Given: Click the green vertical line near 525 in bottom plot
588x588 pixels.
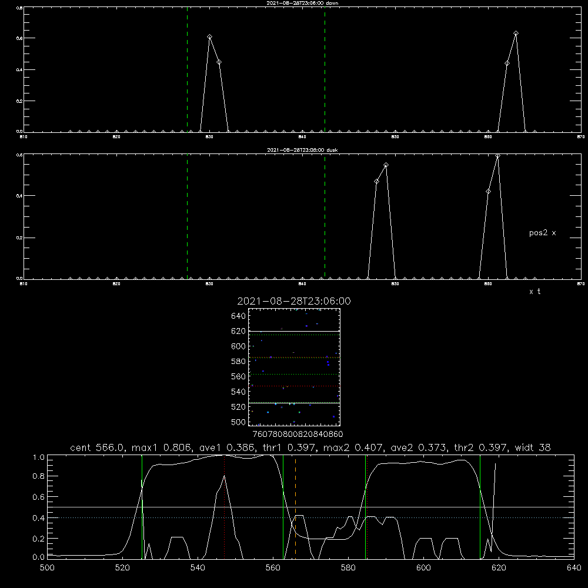Looking at the screenshot, I should point(142,506).
